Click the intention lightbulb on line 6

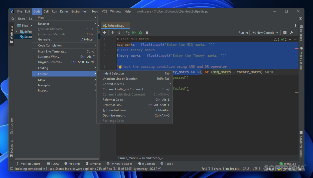[120, 67]
